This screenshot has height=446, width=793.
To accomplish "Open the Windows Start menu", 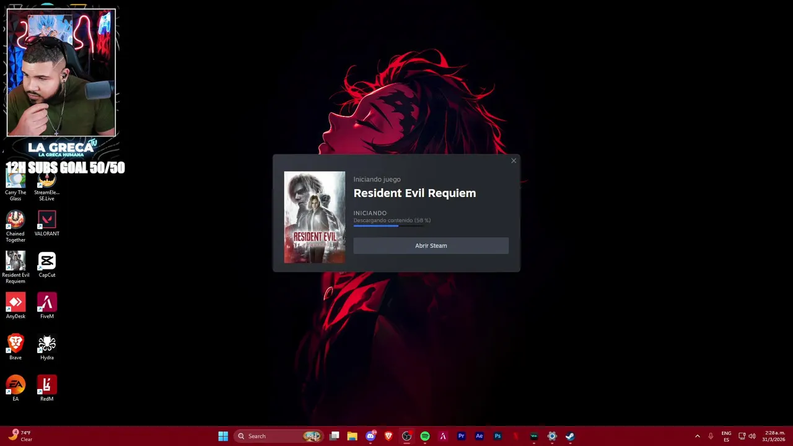I will pos(223,436).
